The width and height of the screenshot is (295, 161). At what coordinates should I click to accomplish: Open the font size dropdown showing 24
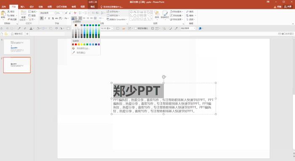point(63,13)
